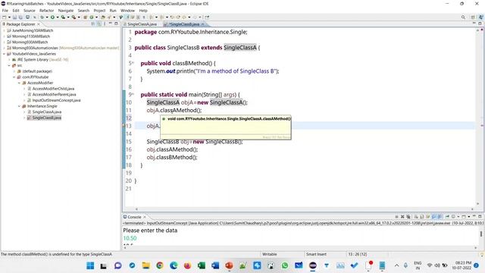Click the Coverage run toolbar icon
The width and height of the screenshot is (485, 273).
click(x=63, y=17)
